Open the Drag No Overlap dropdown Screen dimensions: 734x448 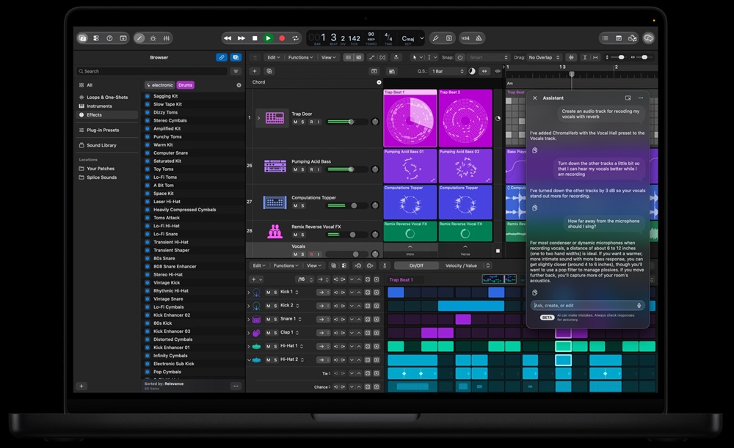[x=544, y=57]
